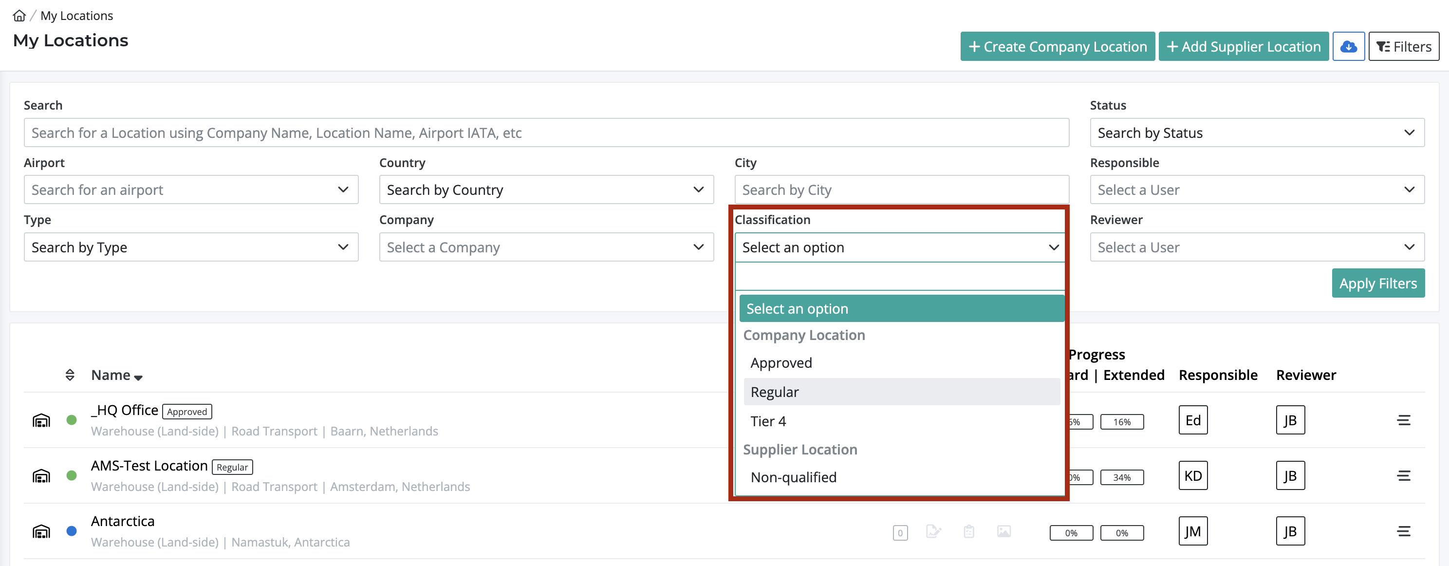This screenshot has height=566, width=1449.
Task: Click 'Baarn, Netherlands' text
Action: click(384, 432)
